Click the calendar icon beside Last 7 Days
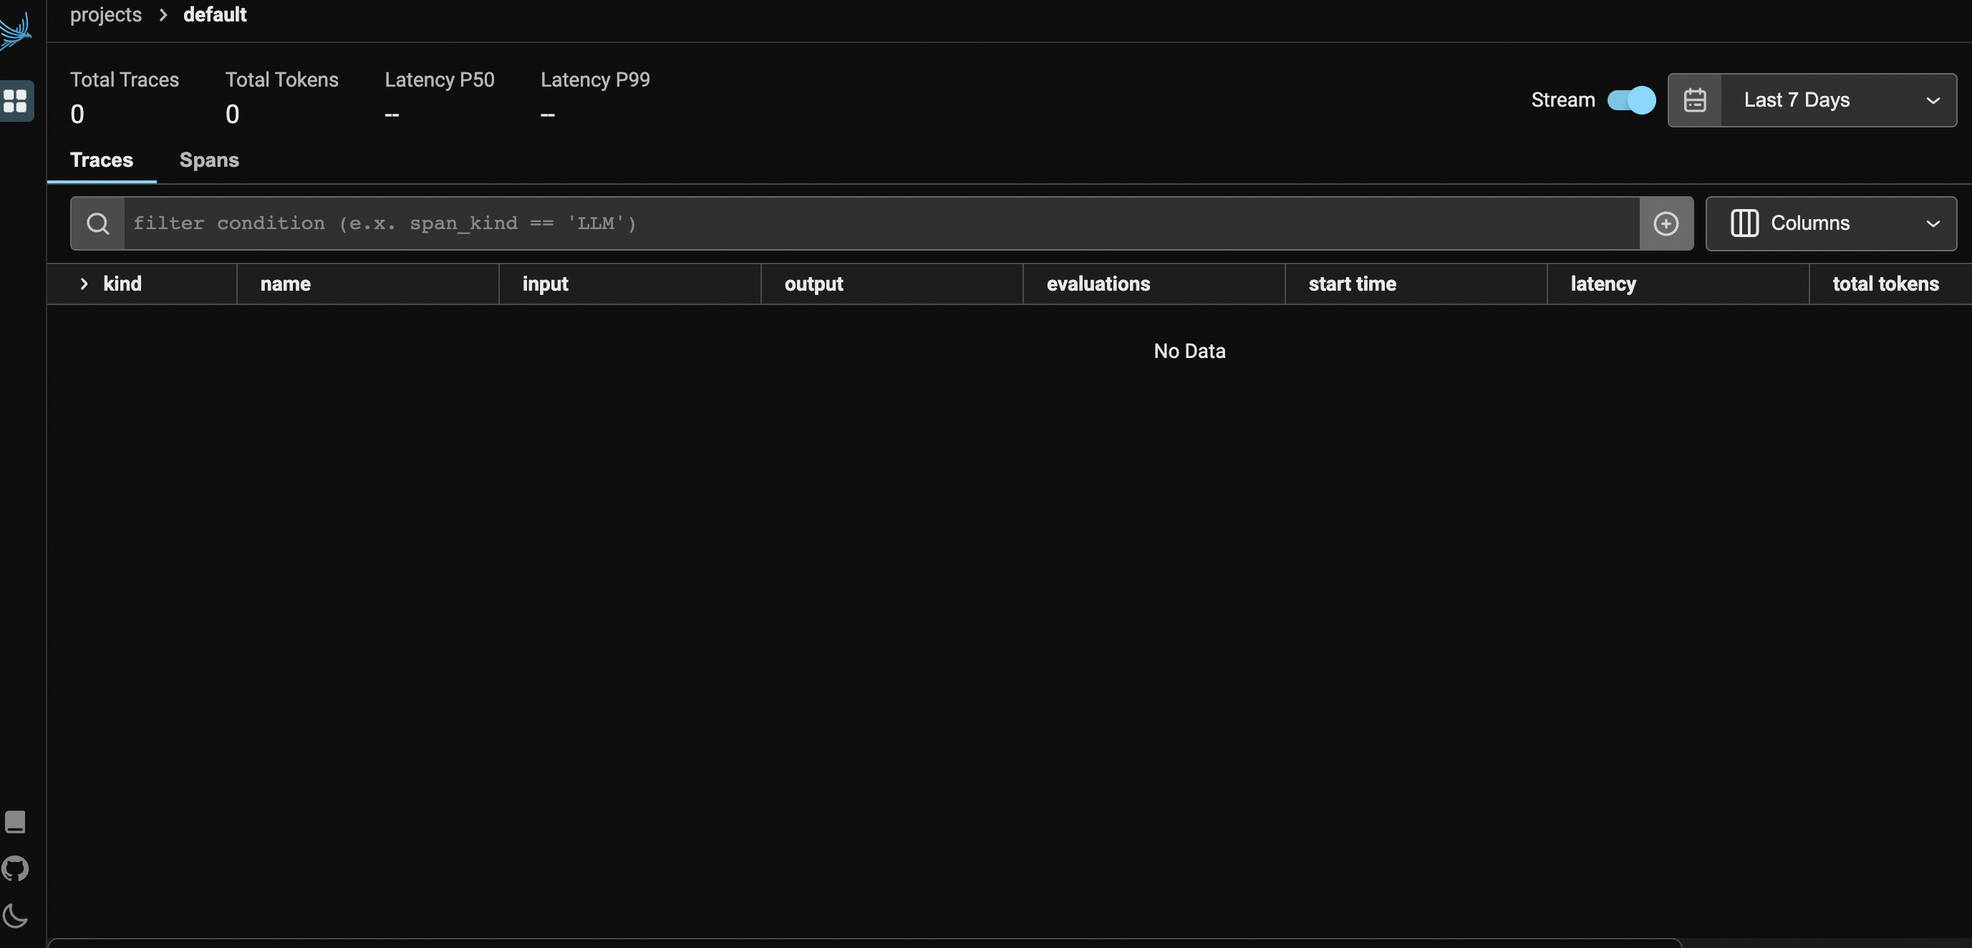Image resolution: width=1972 pixels, height=948 pixels. pos(1695,100)
